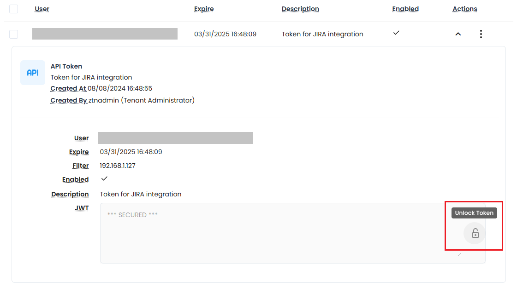Click the Filter field label
This screenshot has width=517, height=287.
point(81,166)
